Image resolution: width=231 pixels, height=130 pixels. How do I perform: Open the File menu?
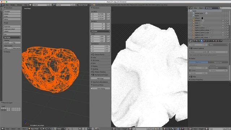(x=7, y=5)
